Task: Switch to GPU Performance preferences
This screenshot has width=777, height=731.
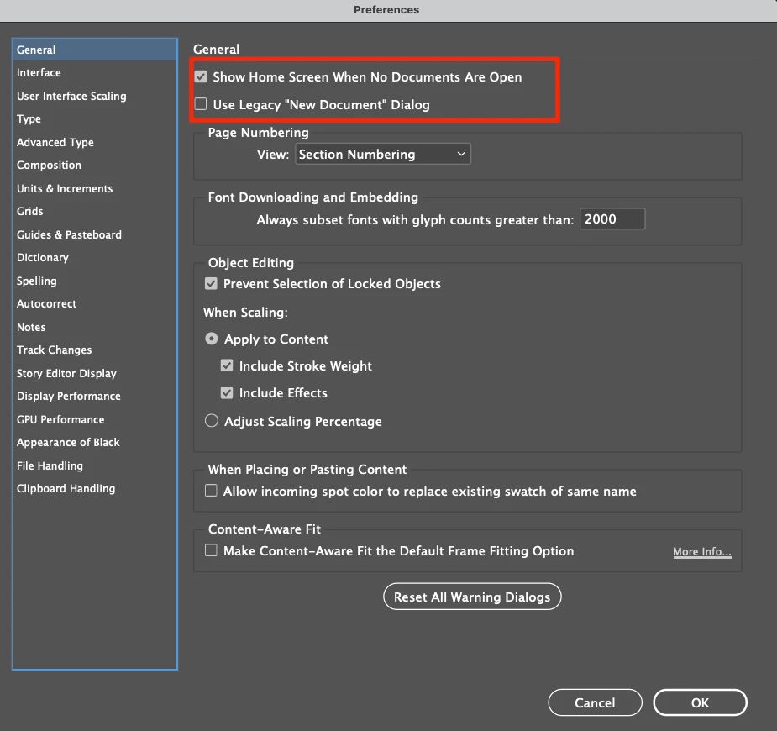Action: pos(95,419)
